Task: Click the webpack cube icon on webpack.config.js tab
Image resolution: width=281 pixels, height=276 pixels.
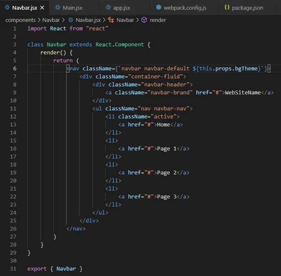Action: [159, 7]
